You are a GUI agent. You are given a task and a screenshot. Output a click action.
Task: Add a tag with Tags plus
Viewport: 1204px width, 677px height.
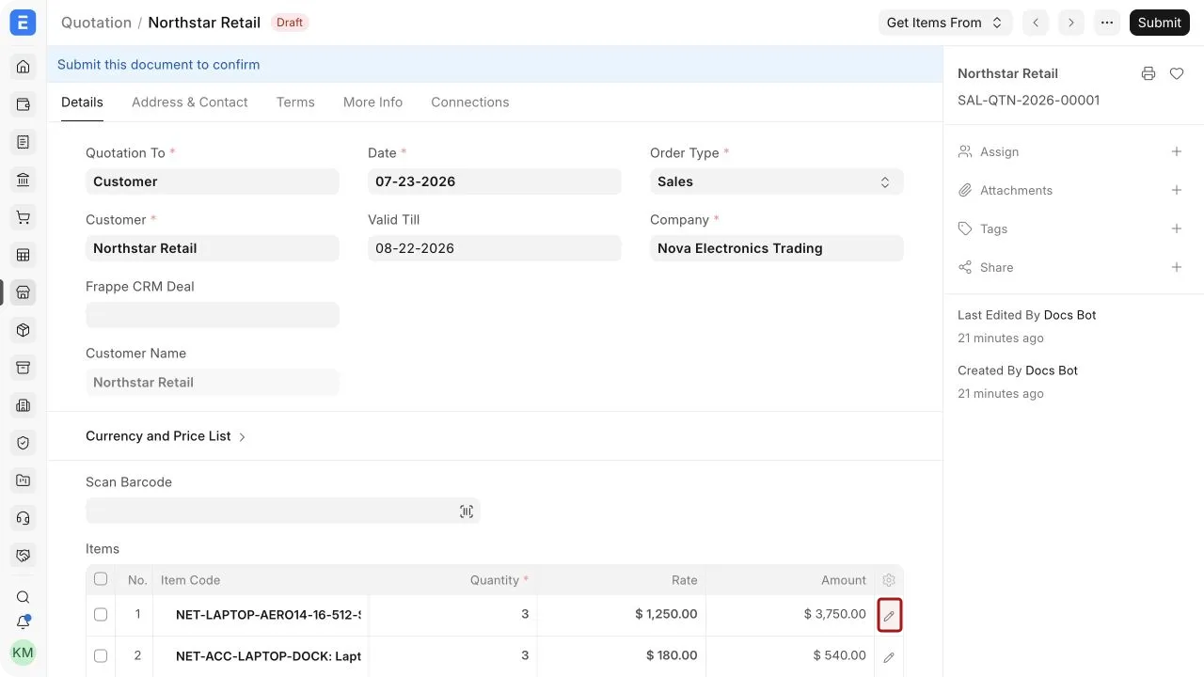tap(1177, 228)
